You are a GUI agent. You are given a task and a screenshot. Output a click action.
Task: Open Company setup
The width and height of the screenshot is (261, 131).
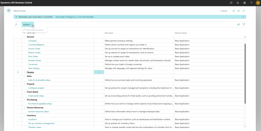(x=32, y=41)
